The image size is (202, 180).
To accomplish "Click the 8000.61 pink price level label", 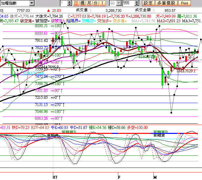I will point(41,33).
